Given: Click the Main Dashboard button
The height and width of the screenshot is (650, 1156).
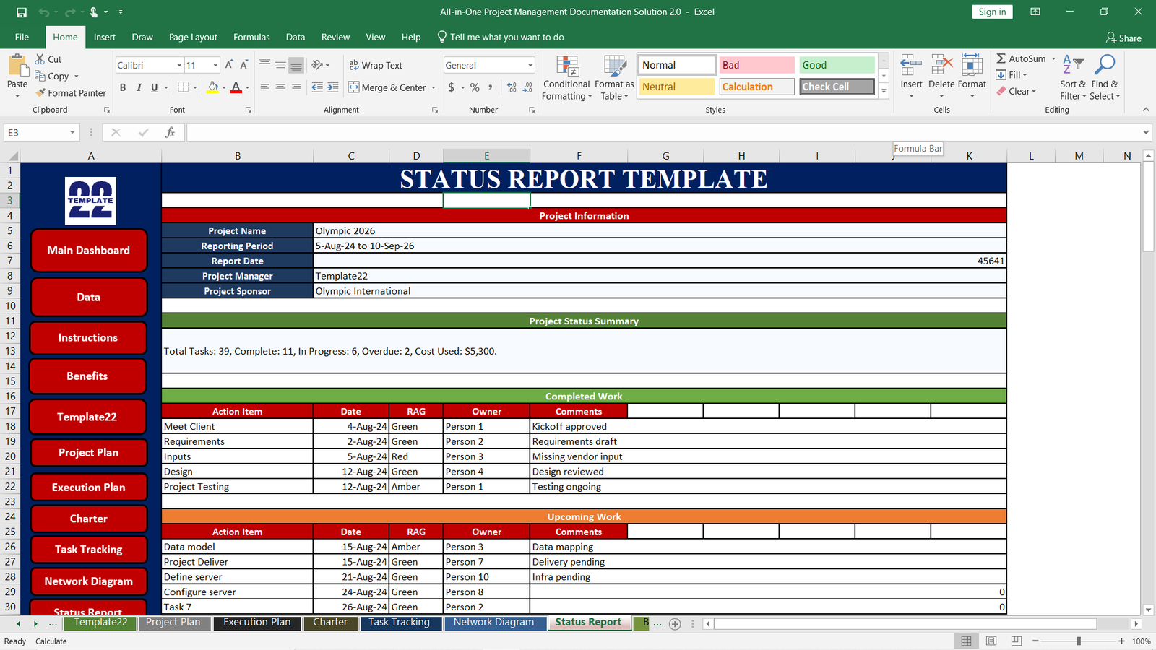Looking at the screenshot, I should click(89, 250).
